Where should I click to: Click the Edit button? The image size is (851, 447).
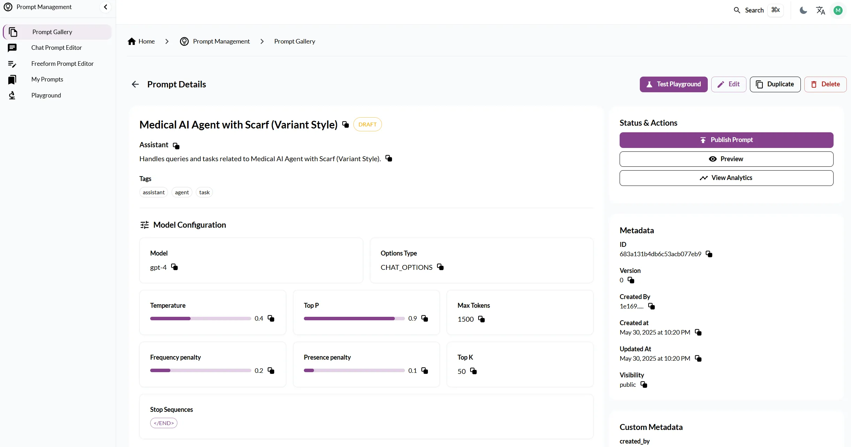tap(729, 84)
